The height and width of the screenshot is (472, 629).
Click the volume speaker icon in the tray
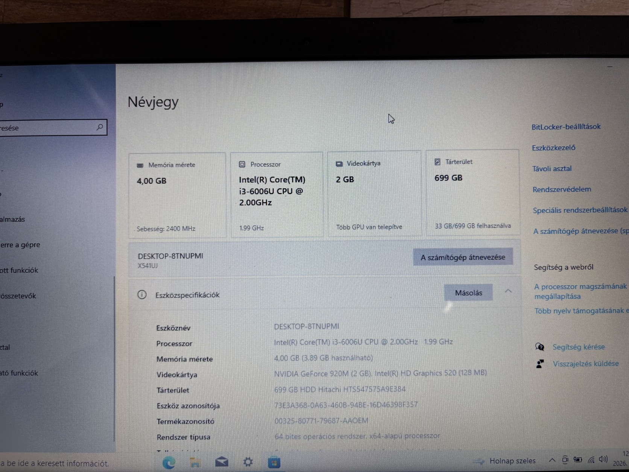(x=603, y=459)
